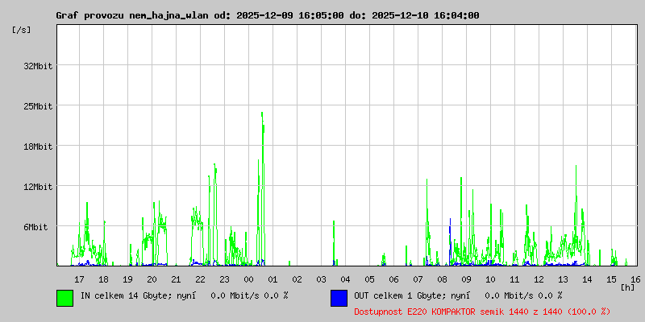Click the [/s] unit label

tap(22, 30)
